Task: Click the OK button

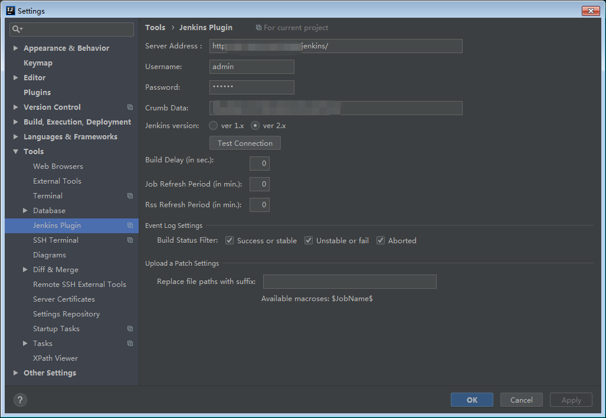Action: pos(472,400)
